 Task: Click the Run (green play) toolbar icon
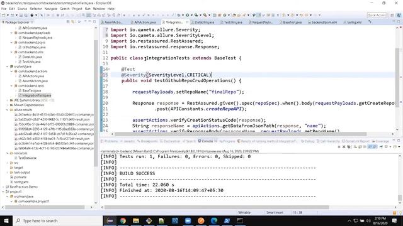188,15
